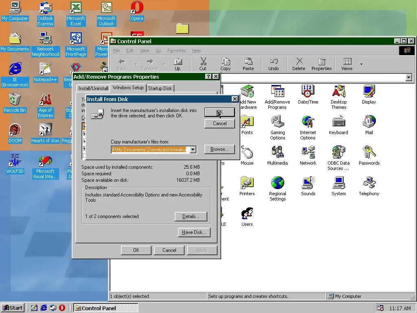
Task: Launch Internet Explorer from quick launch
Action: [x=43, y=308]
